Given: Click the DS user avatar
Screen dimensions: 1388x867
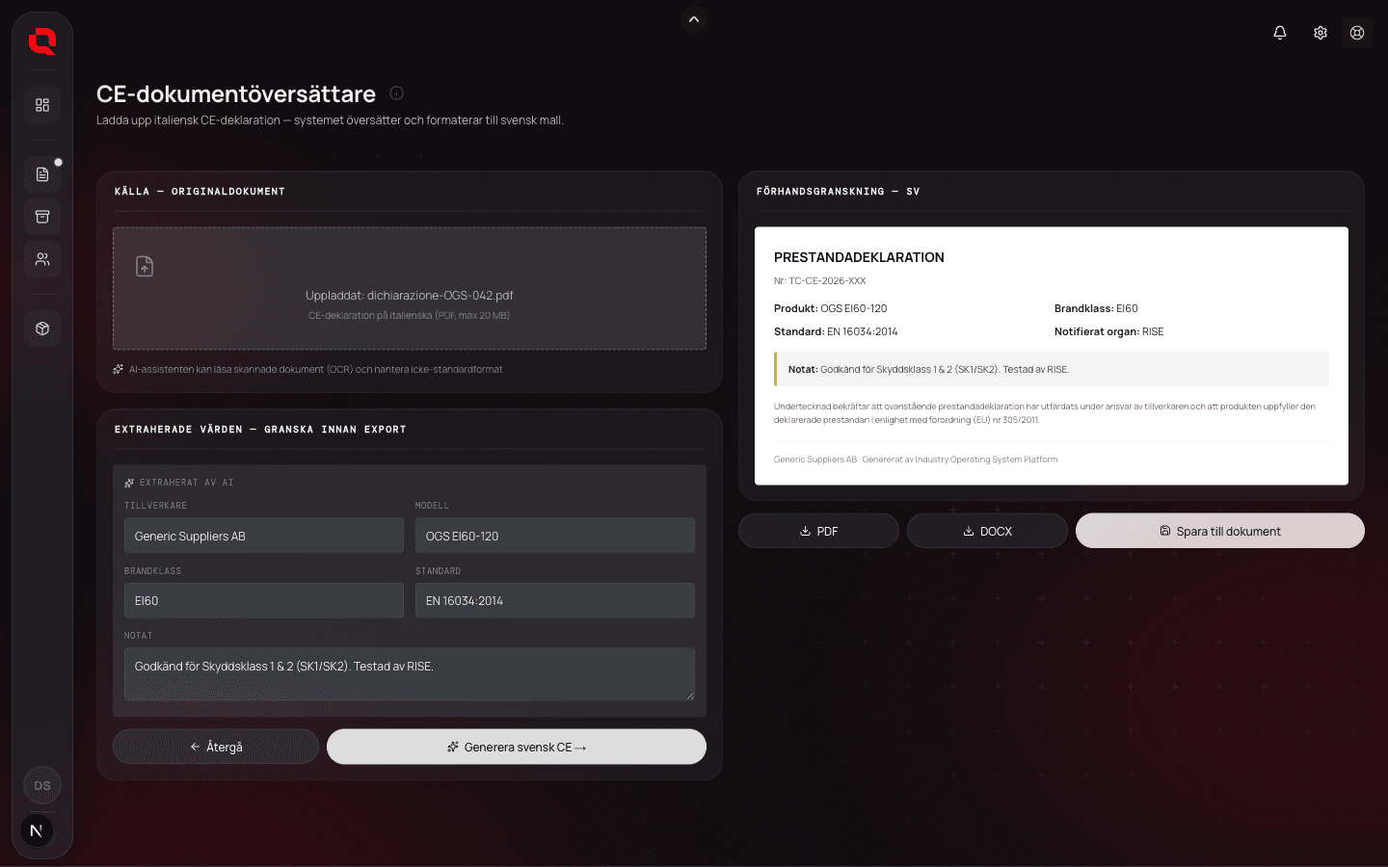Looking at the screenshot, I should point(42,785).
